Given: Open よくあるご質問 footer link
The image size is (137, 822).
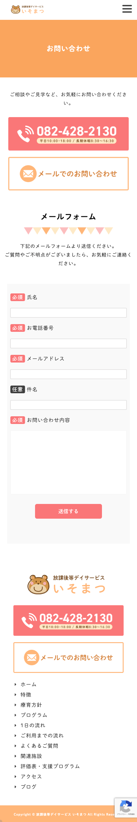Looking at the screenshot, I should pos(40,746).
